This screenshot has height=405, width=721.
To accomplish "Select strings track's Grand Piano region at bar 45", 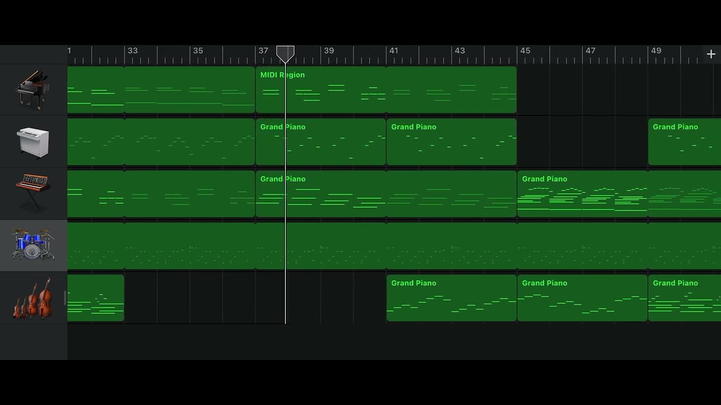I will coord(582,298).
